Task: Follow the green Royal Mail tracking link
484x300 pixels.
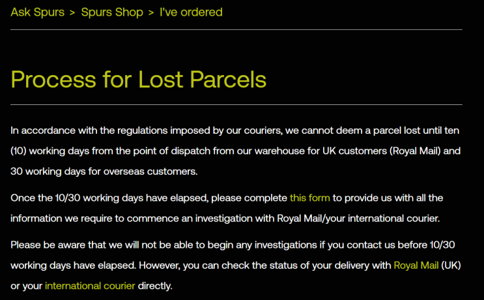Action: click(x=416, y=265)
